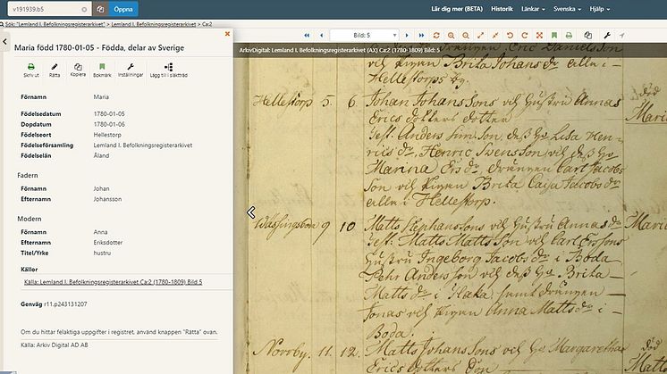Click Lägg till i släktträd icon

pos(168,70)
